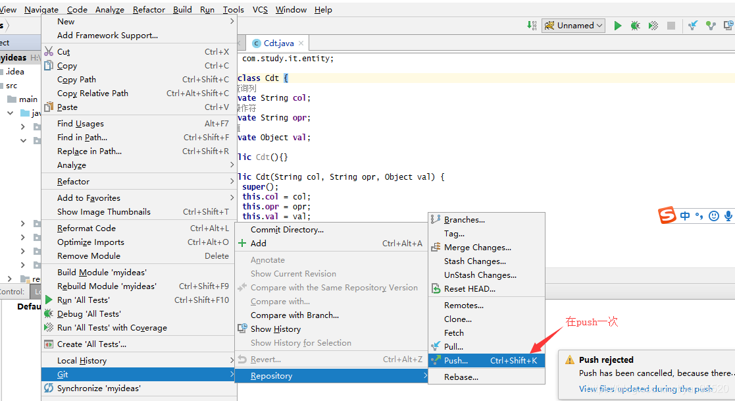Choose Rebase in Repository submenu
Viewport: 735px width, 401px height.
click(486, 377)
